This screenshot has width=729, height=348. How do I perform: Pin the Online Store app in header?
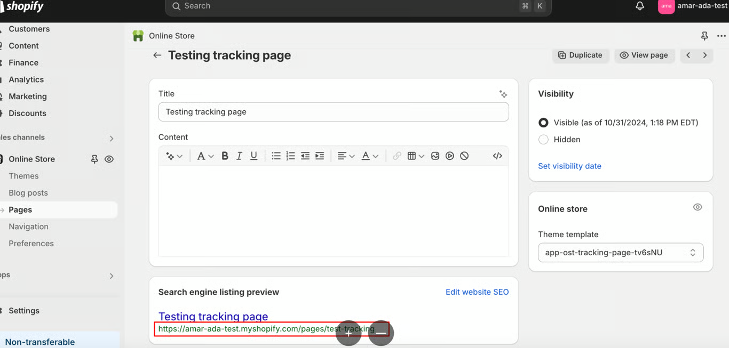point(704,36)
